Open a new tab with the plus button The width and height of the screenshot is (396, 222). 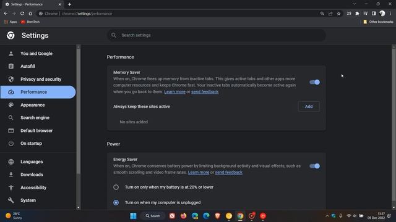coord(69,4)
